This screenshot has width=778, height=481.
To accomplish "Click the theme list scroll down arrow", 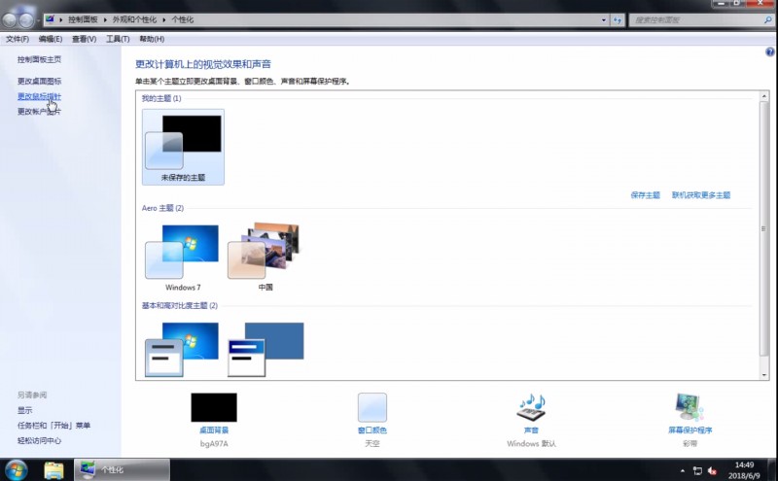I will point(764,375).
